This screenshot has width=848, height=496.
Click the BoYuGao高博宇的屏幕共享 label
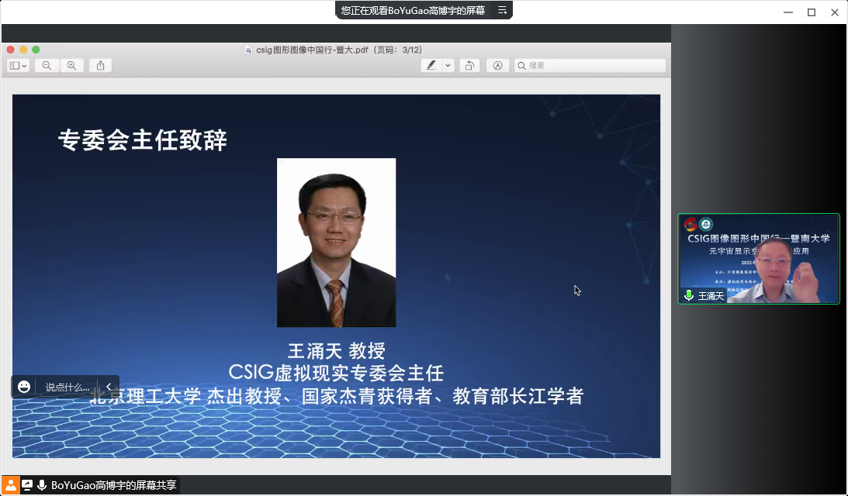113,485
